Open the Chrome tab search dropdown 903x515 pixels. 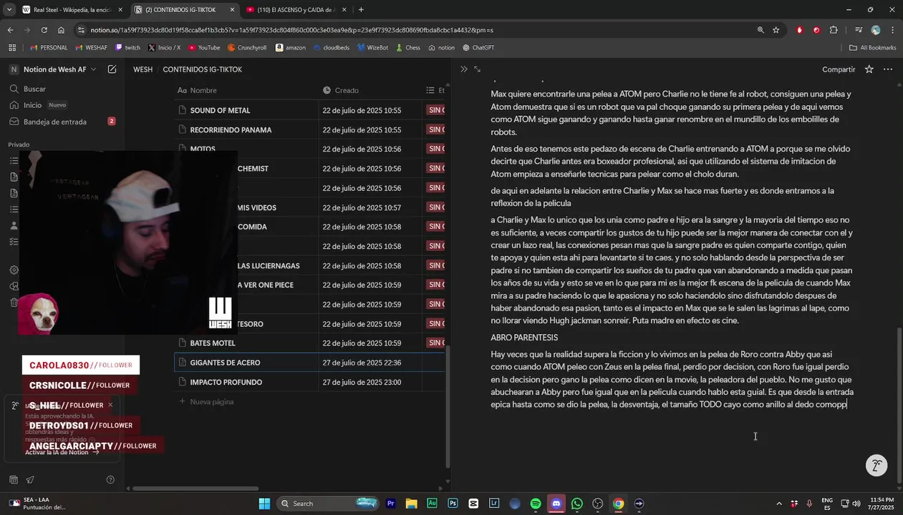[x=9, y=10]
